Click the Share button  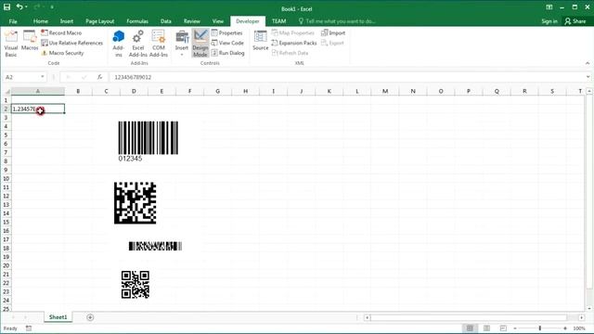pyautogui.click(x=575, y=21)
